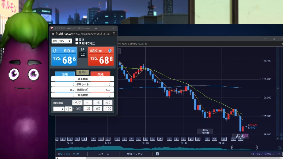Select the 売建 sell position header
The width and height of the screenshot is (283, 159).
tap(65, 74)
